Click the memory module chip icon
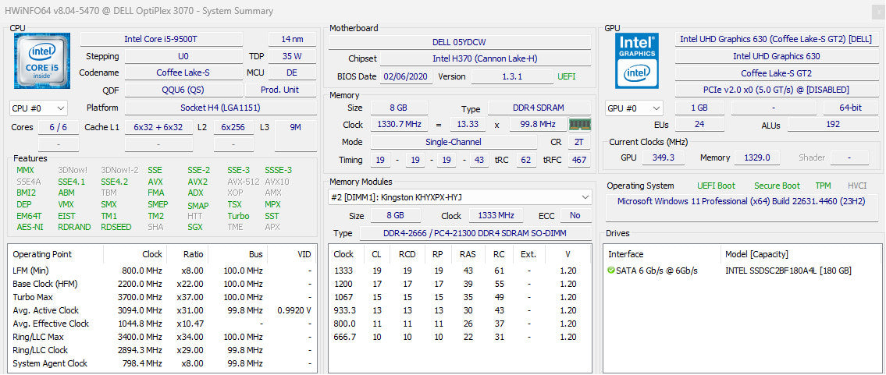 pyautogui.click(x=579, y=125)
